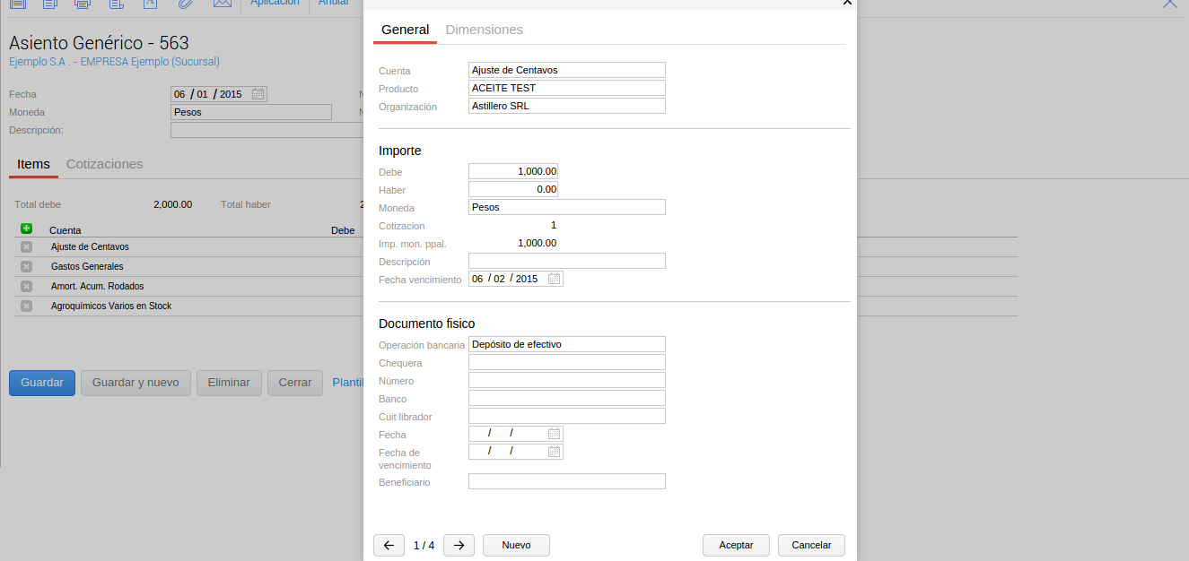Go to the previous item arrow

pyautogui.click(x=389, y=545)
